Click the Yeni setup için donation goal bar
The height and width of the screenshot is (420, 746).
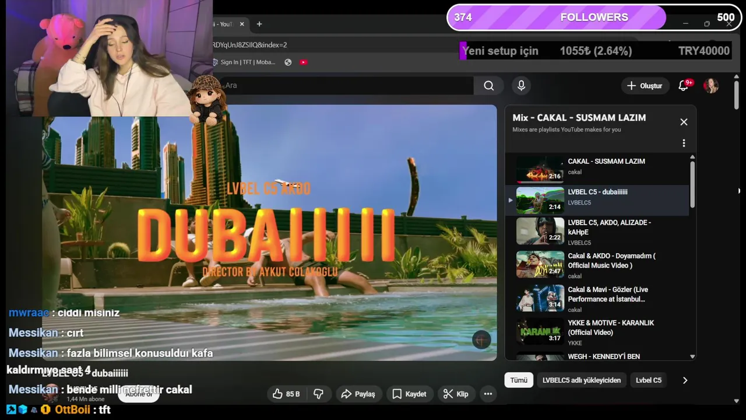(596, 51)
